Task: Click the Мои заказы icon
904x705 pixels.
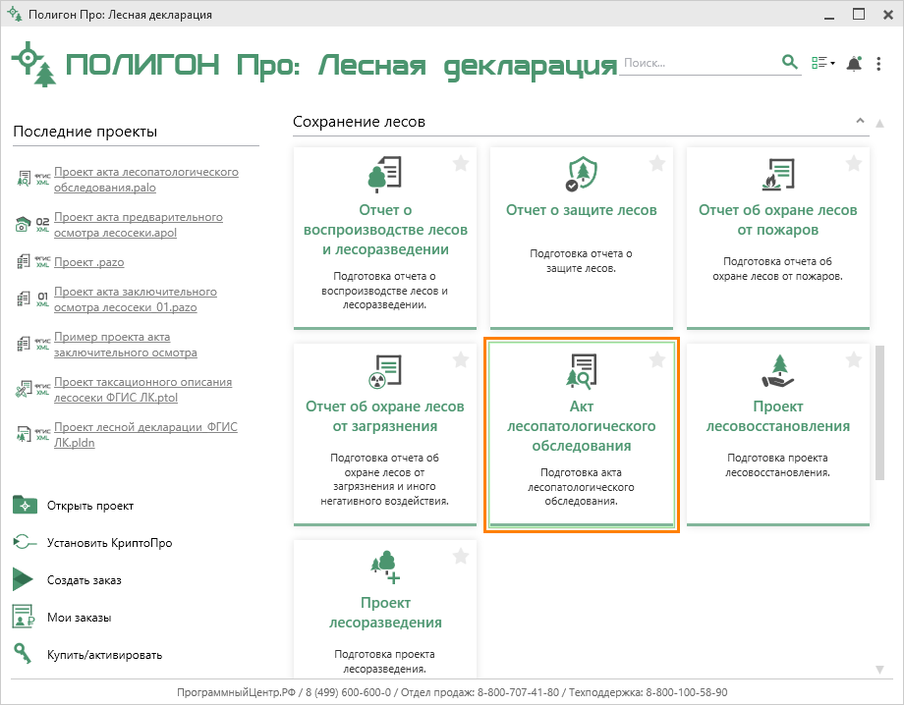Action: click(x=24, y=617)
